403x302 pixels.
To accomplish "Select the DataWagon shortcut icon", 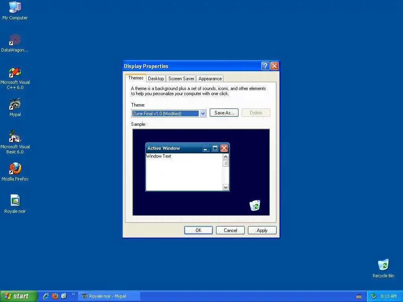I will click(x=15, y=42).
